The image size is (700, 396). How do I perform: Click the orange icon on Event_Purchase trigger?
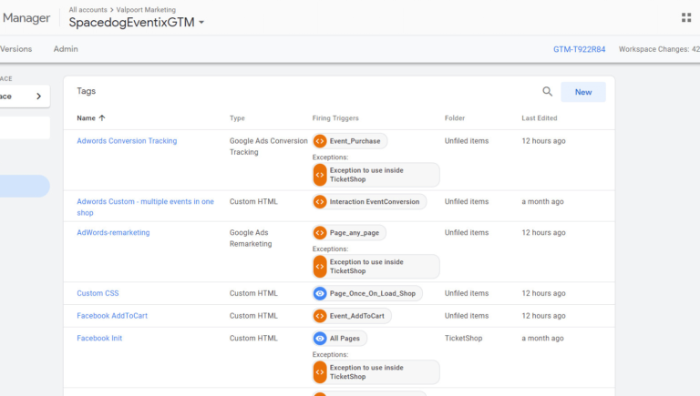pos(320,141)
